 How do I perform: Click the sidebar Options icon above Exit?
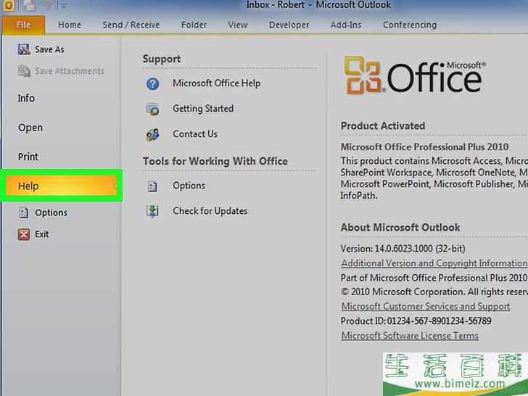tap(23, 213)
